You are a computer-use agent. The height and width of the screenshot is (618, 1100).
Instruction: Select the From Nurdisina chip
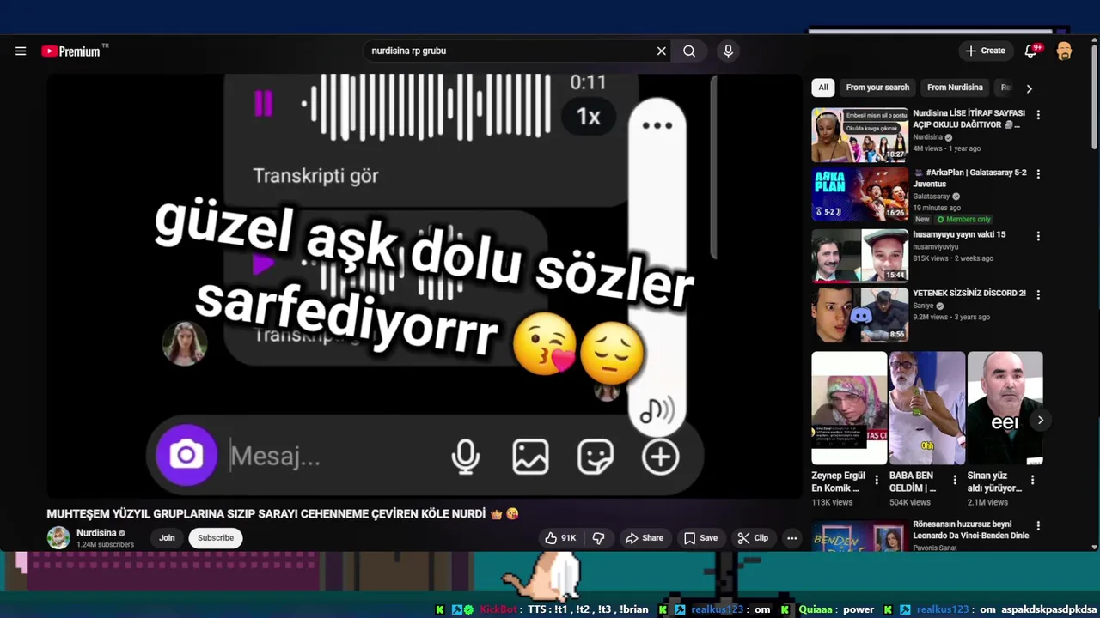point(955,88)
